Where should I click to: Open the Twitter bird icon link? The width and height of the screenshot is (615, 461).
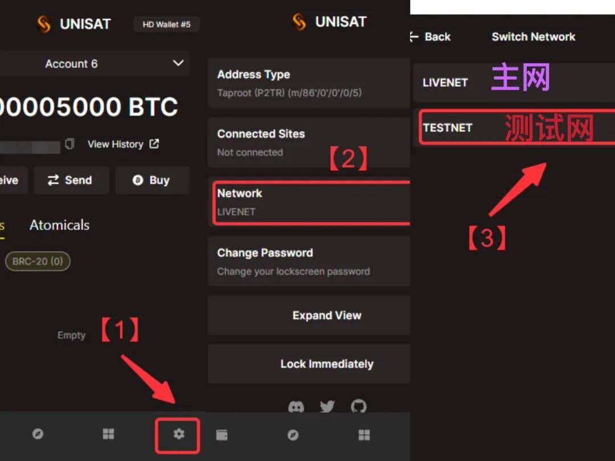327,406
